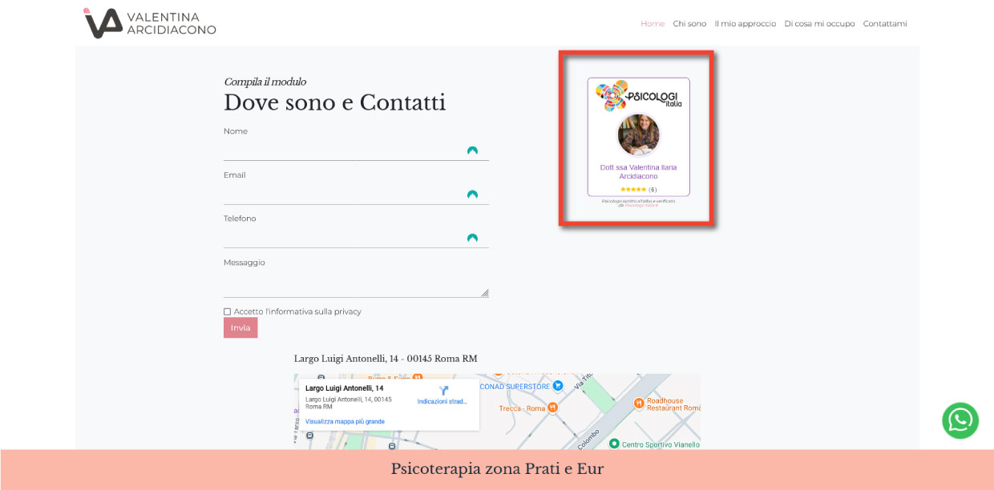Open the Il mio approccio menu item
994x490 pixels.
[x=745, y=24]
